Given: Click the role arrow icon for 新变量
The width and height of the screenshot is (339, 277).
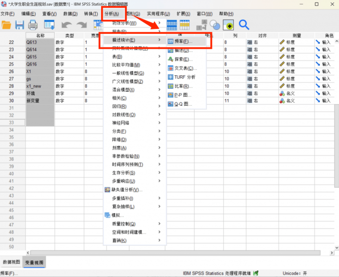Looking at the screenshot, I should click(318, 101).
